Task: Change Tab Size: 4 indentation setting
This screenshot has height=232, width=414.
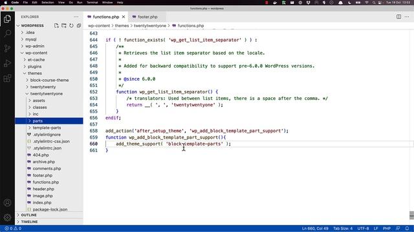Action: 343,228
